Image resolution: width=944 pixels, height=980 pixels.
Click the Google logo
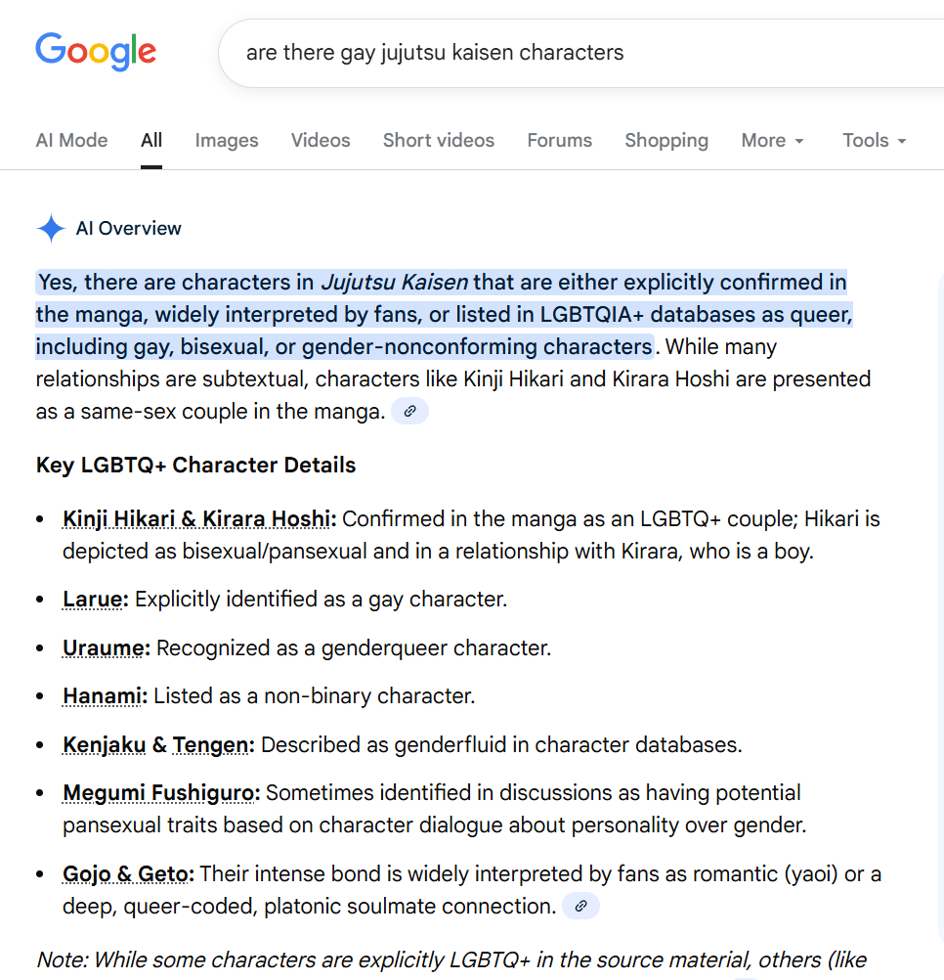click(x=96, y=51)
